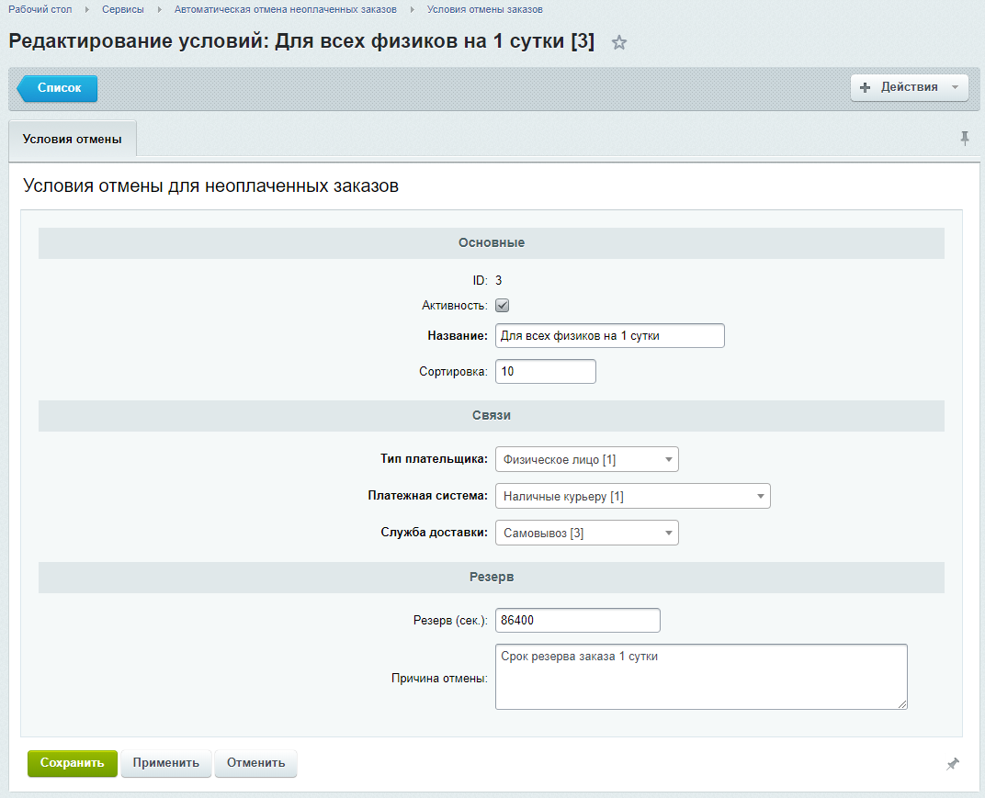Click the plus icon on Действия button
Viewport: 985px width, 798px height.
[865, 87]
